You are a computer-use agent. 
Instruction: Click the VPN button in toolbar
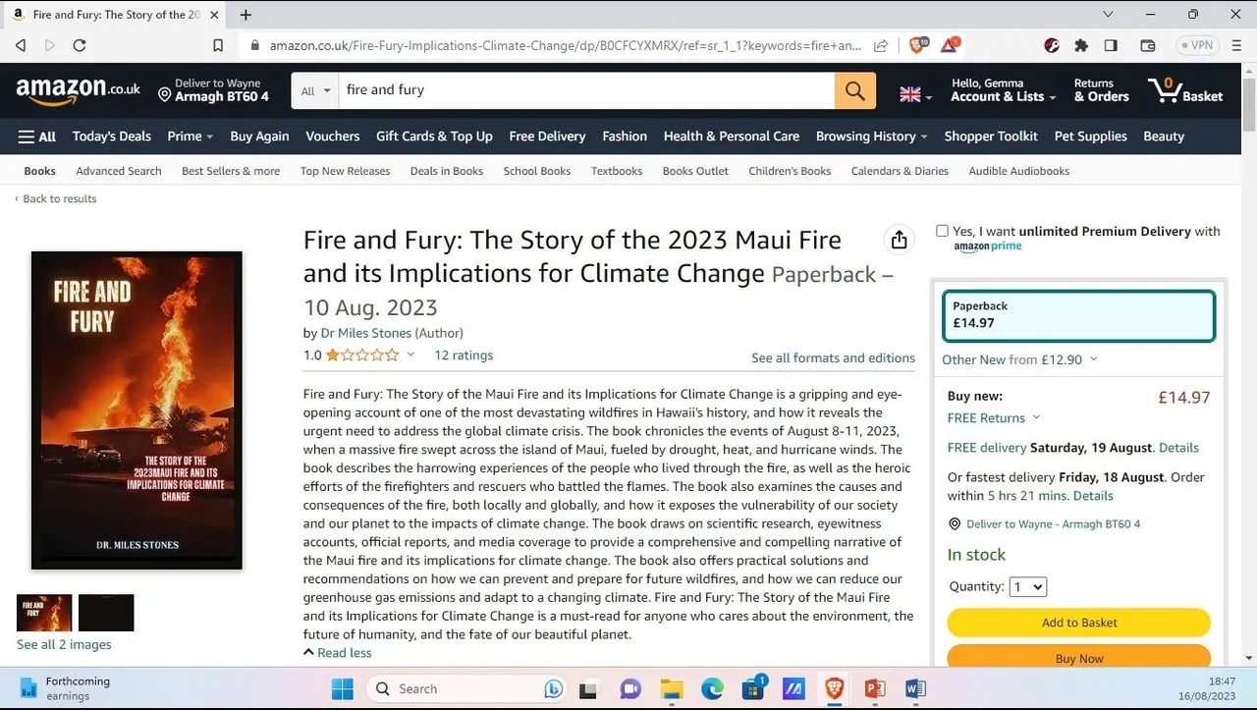(1197, 45)
